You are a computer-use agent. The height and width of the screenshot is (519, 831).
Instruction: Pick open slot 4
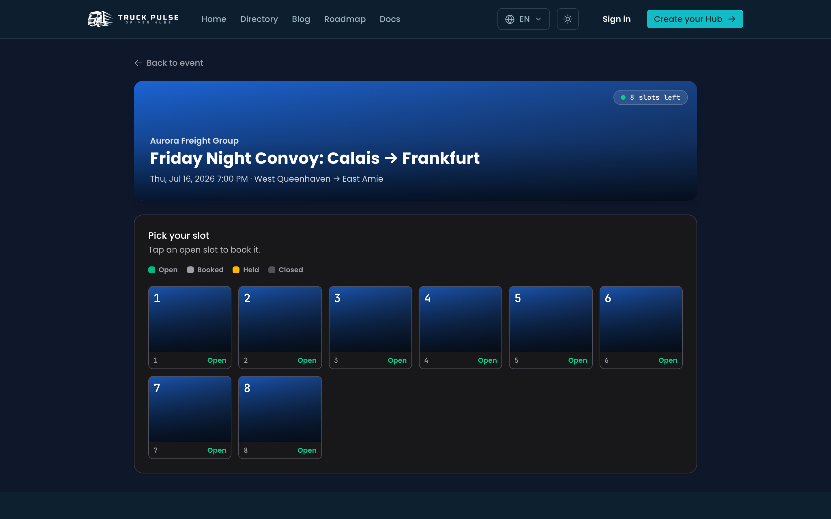tap(460, 327)
